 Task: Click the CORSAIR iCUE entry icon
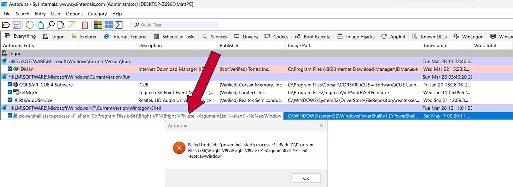[x=16, y=85]
